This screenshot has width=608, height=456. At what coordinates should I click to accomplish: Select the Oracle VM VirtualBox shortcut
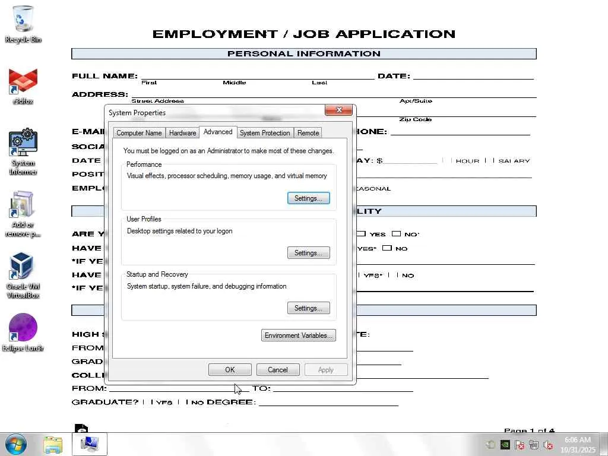(23, 275)
